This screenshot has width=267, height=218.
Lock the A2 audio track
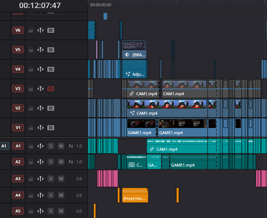pyautogui.click(x=31, y=162)
